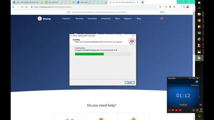Open the Cookie Policy link
214x120 pixels.
[122, 12]
